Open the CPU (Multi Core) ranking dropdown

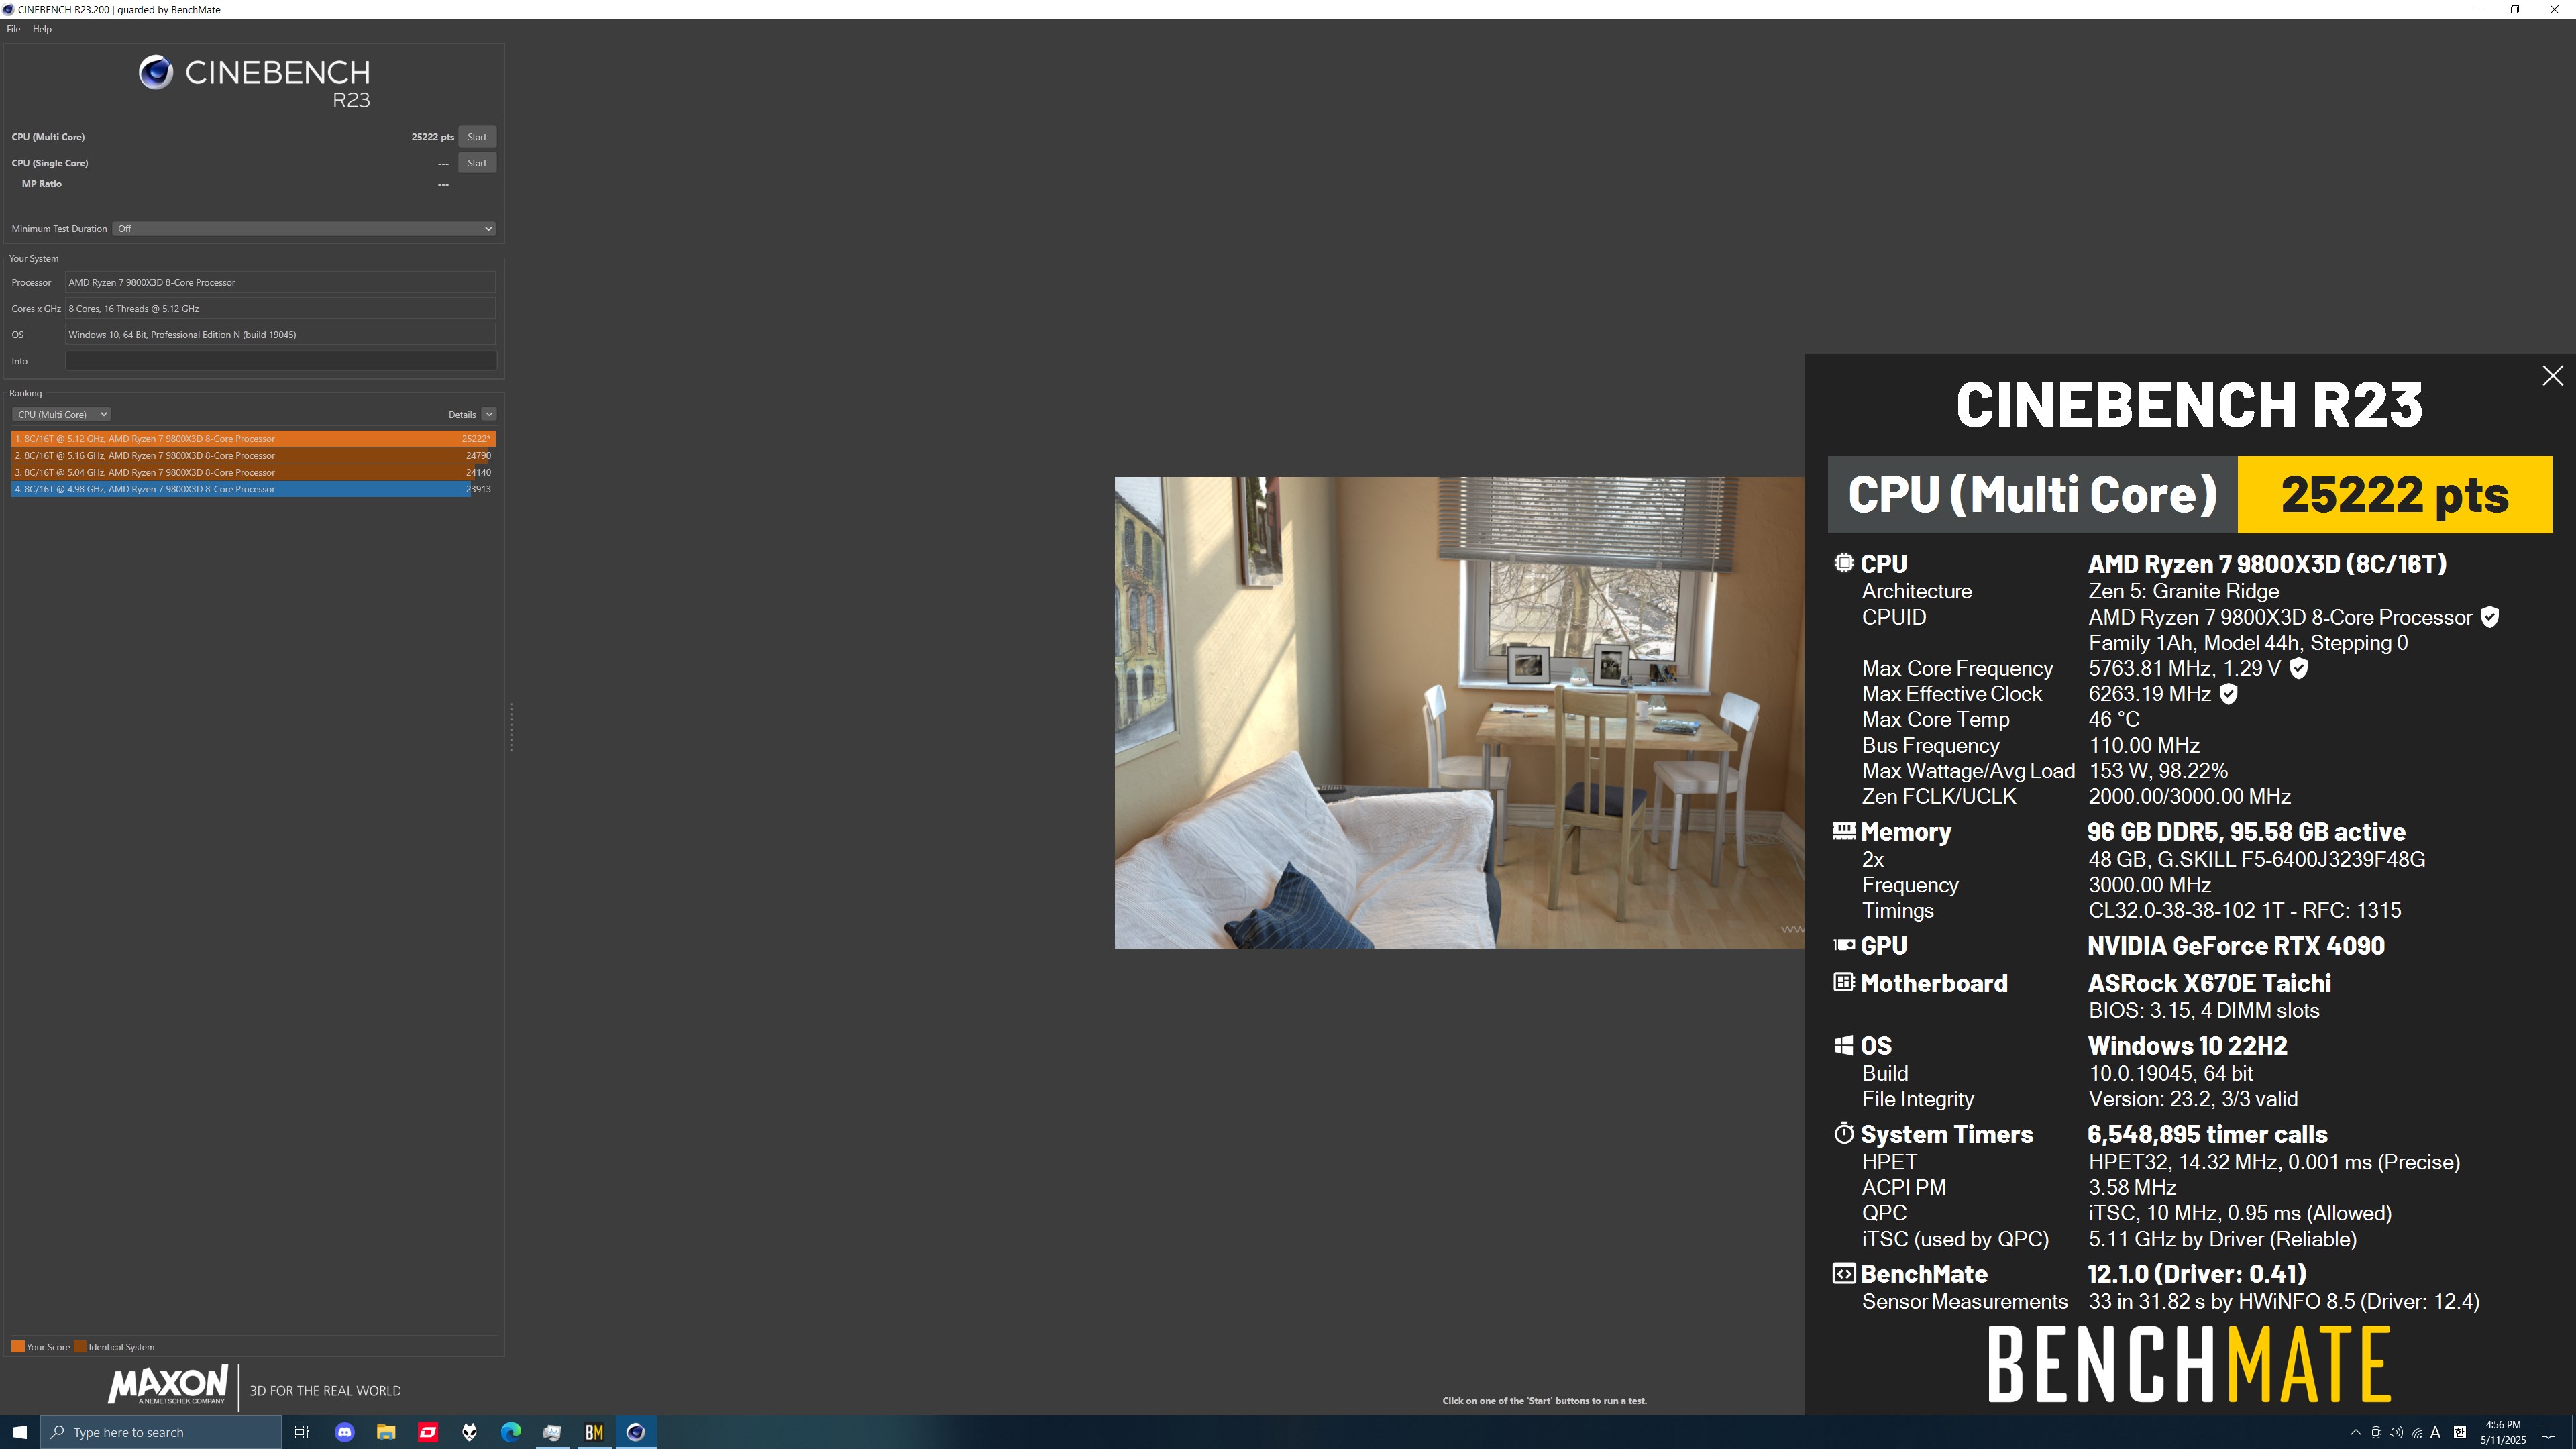tap(61, 414)
